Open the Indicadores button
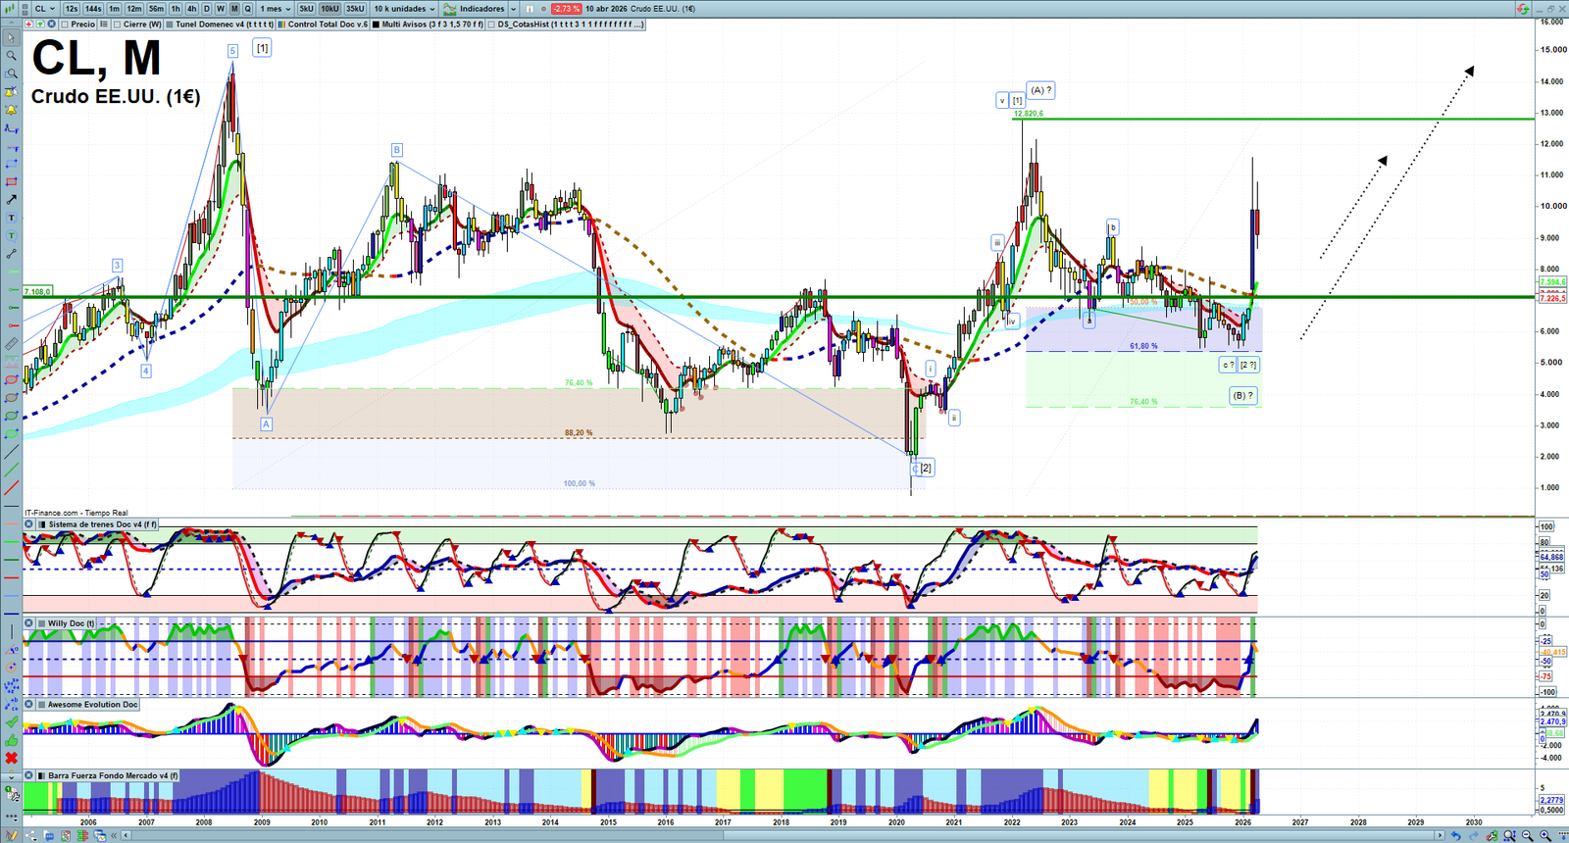 click(475, 9)
